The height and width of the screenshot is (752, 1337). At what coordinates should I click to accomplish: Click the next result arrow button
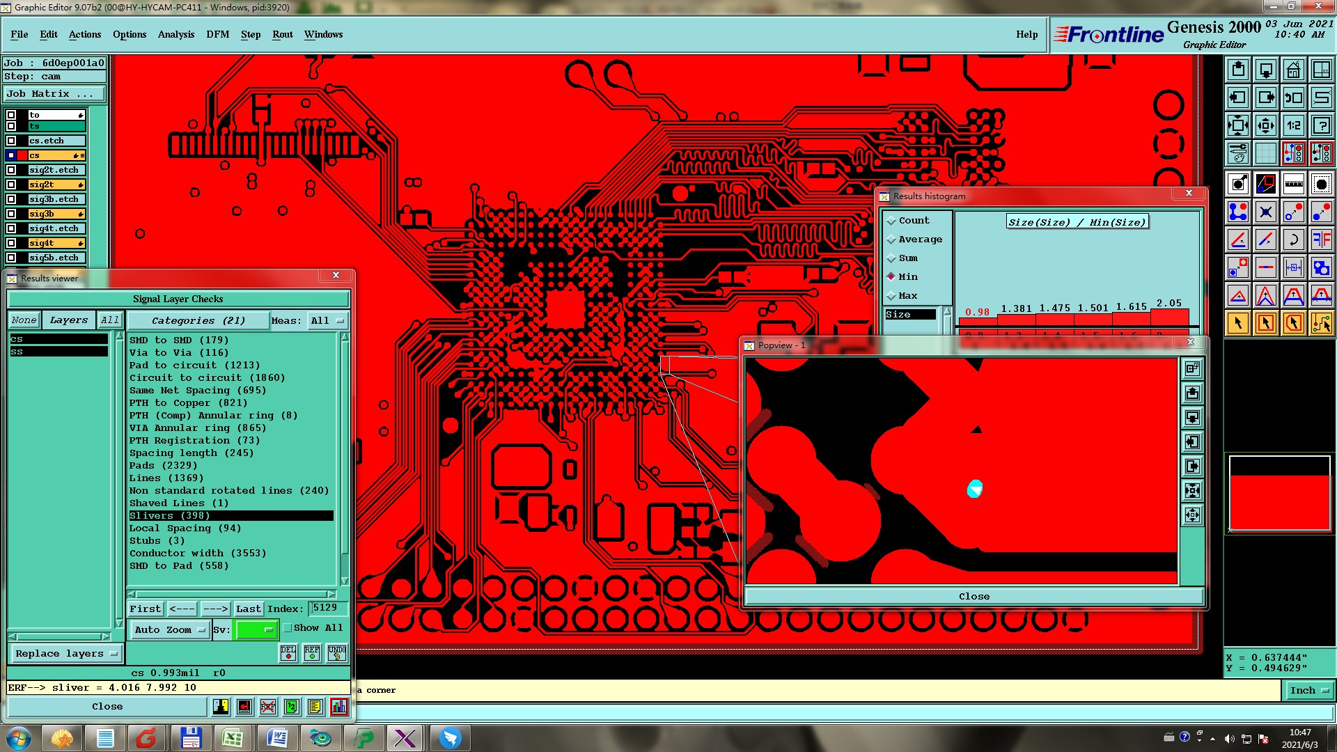[x=215, y=609]
